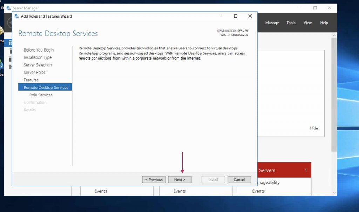Cancel the wizard
The width and height of the screenshot is (359, 212).
pyautogui.click(x=239, y=179)
